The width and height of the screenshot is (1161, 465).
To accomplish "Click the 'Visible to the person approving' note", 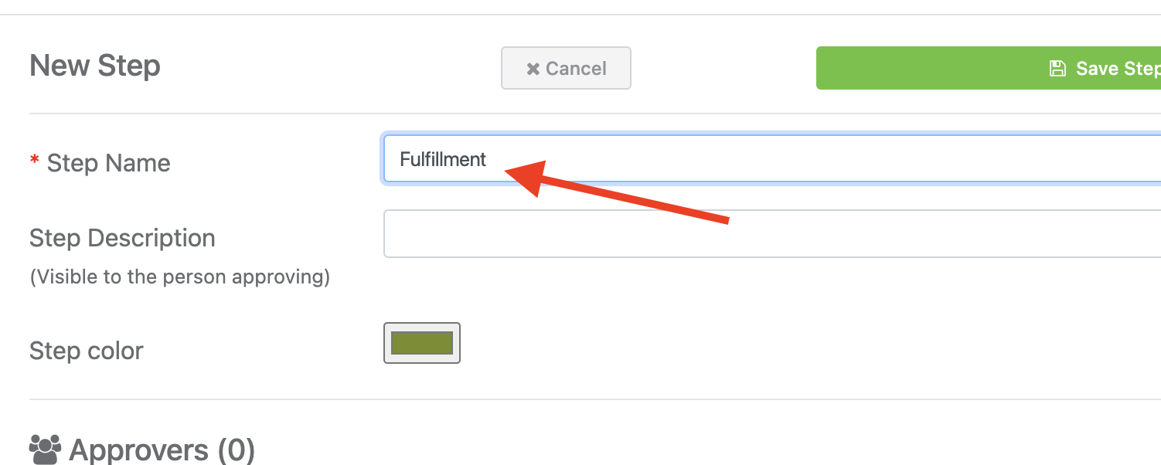I will click(180, 277).
